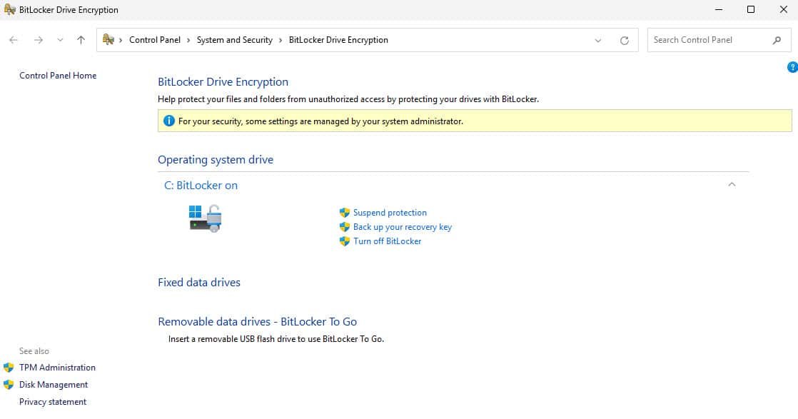Collapse the C: BitLocker on section
The height and width of the screenshot is (419, 798).
(x=732, y=184)
